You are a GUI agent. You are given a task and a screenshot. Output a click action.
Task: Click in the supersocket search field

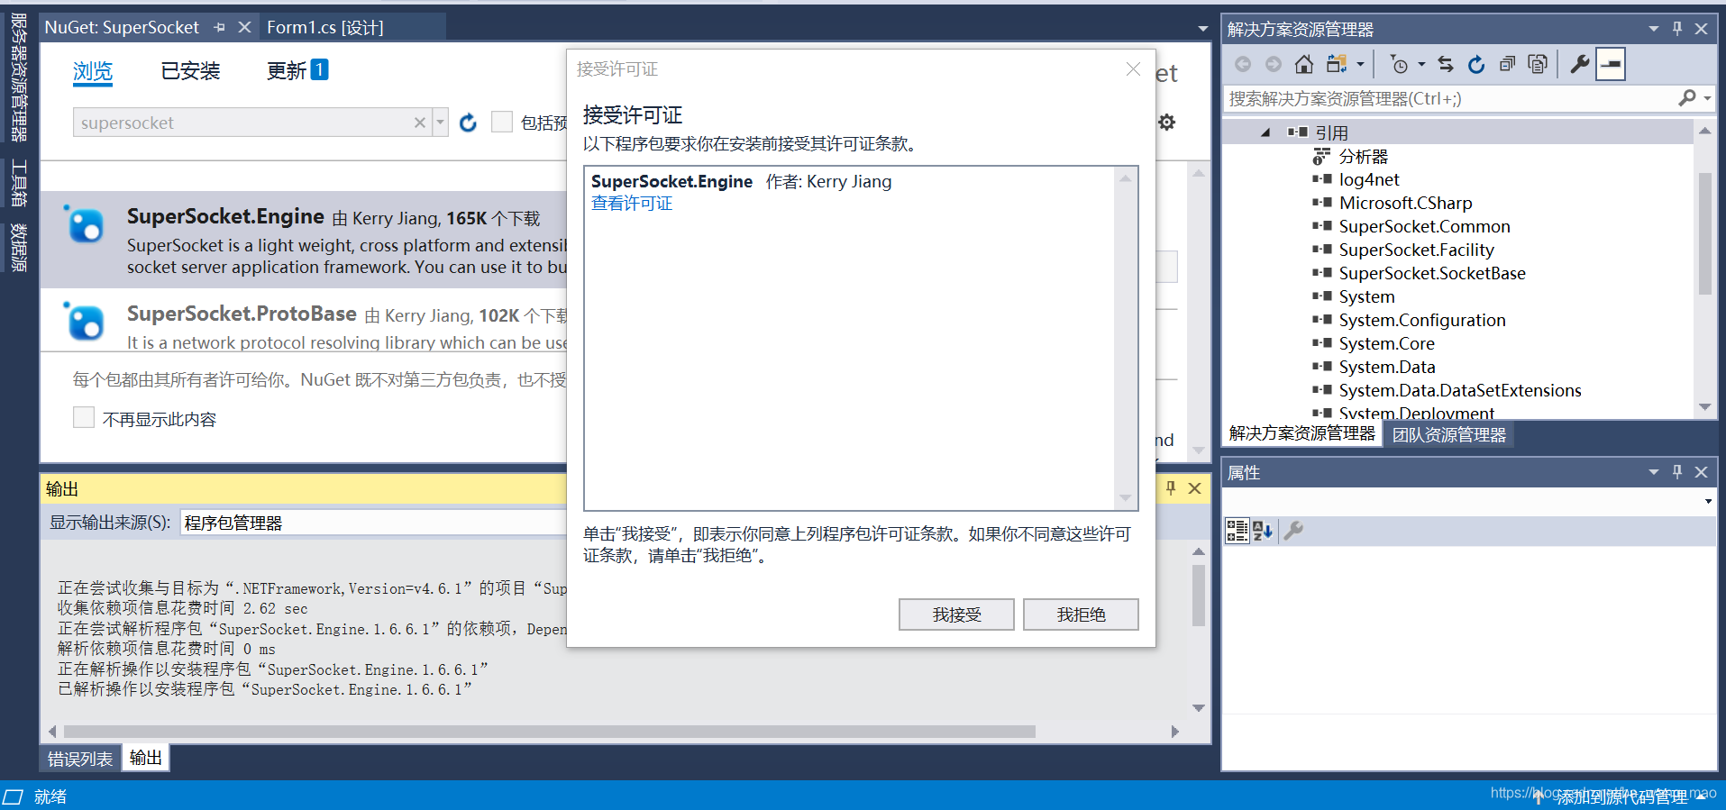coord(243,123)
